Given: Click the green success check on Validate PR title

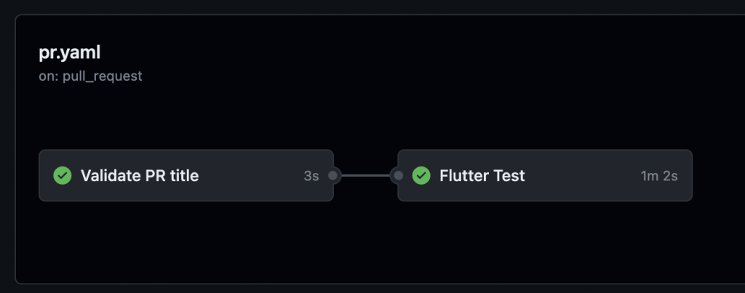Looking at the screenshot, I should point(63,175).
